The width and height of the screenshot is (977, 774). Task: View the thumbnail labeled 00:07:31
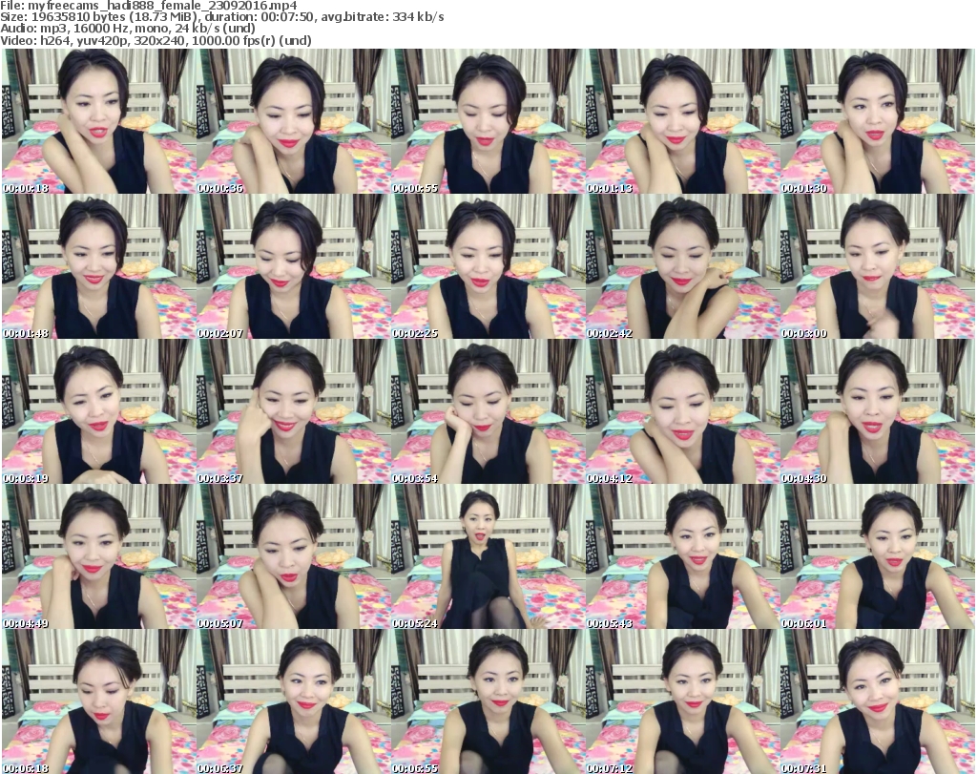878,701
